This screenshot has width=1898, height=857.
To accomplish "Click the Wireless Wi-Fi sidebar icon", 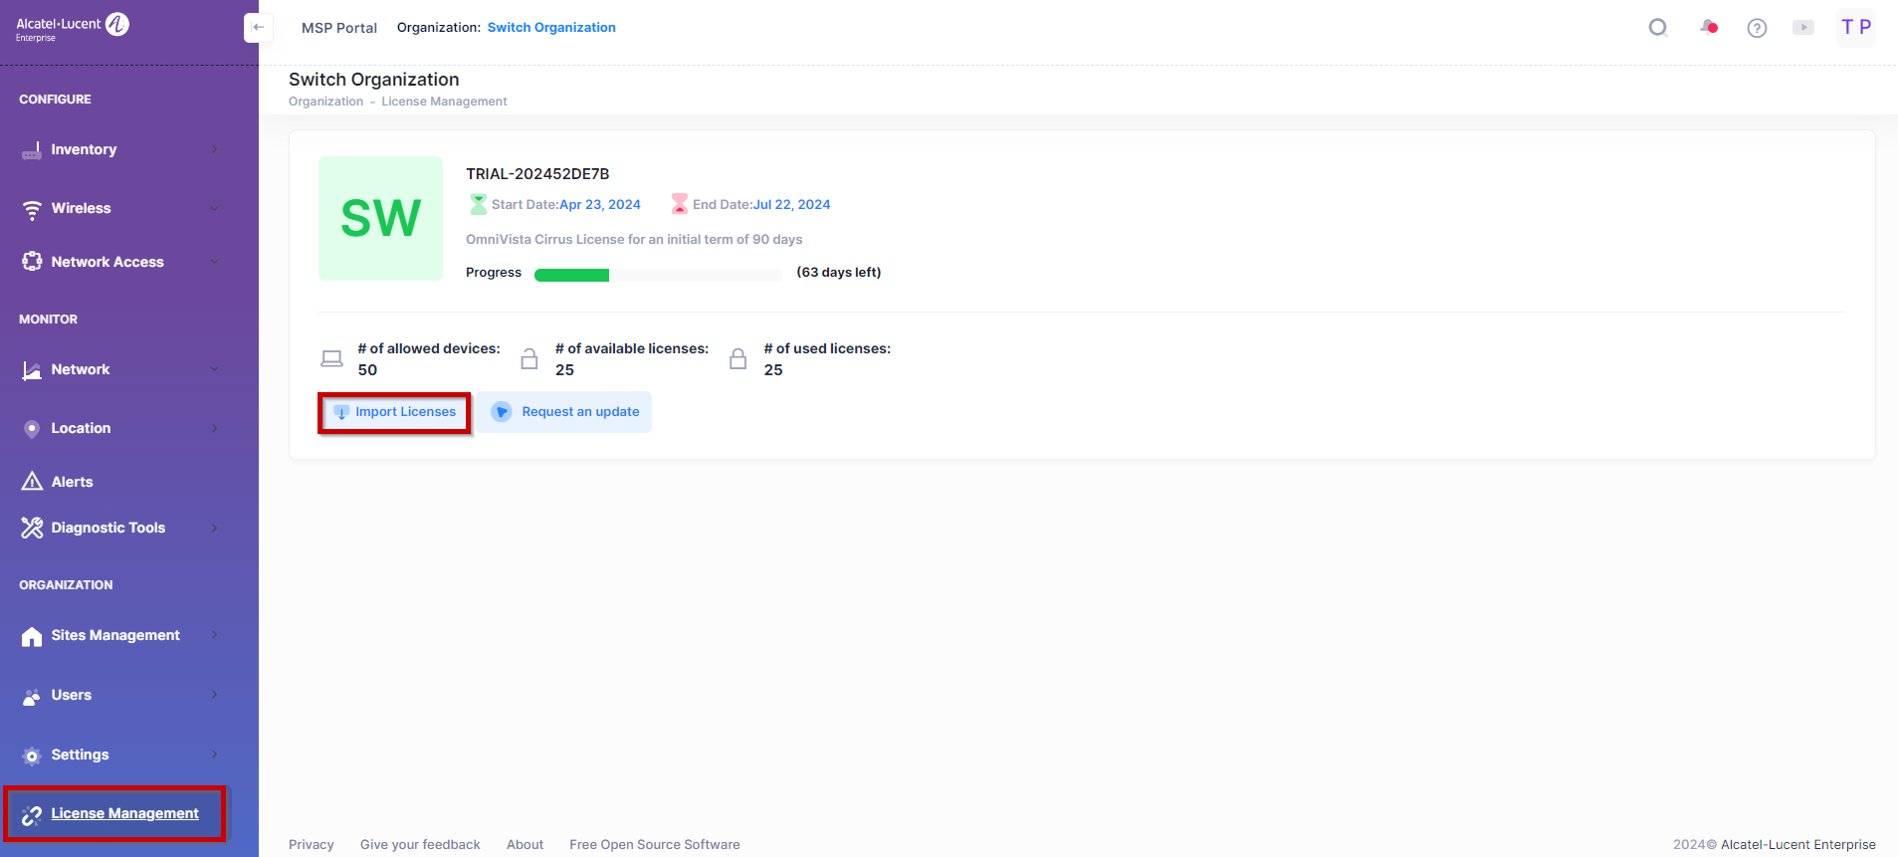I will coord(32,209).
